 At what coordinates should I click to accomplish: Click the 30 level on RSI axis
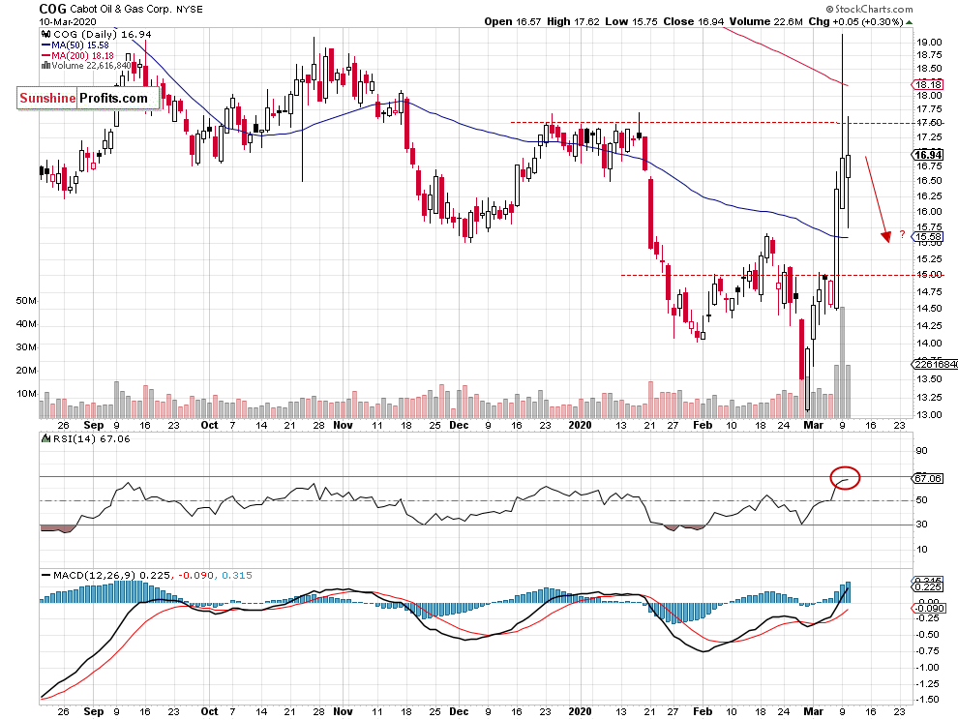tap(922, 525)
